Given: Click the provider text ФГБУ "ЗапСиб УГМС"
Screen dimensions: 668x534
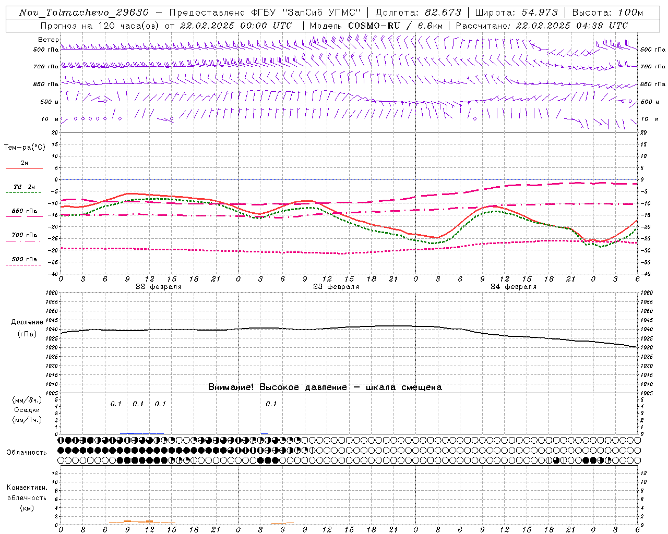Looking at the screenshot, I should coord(305,13).
